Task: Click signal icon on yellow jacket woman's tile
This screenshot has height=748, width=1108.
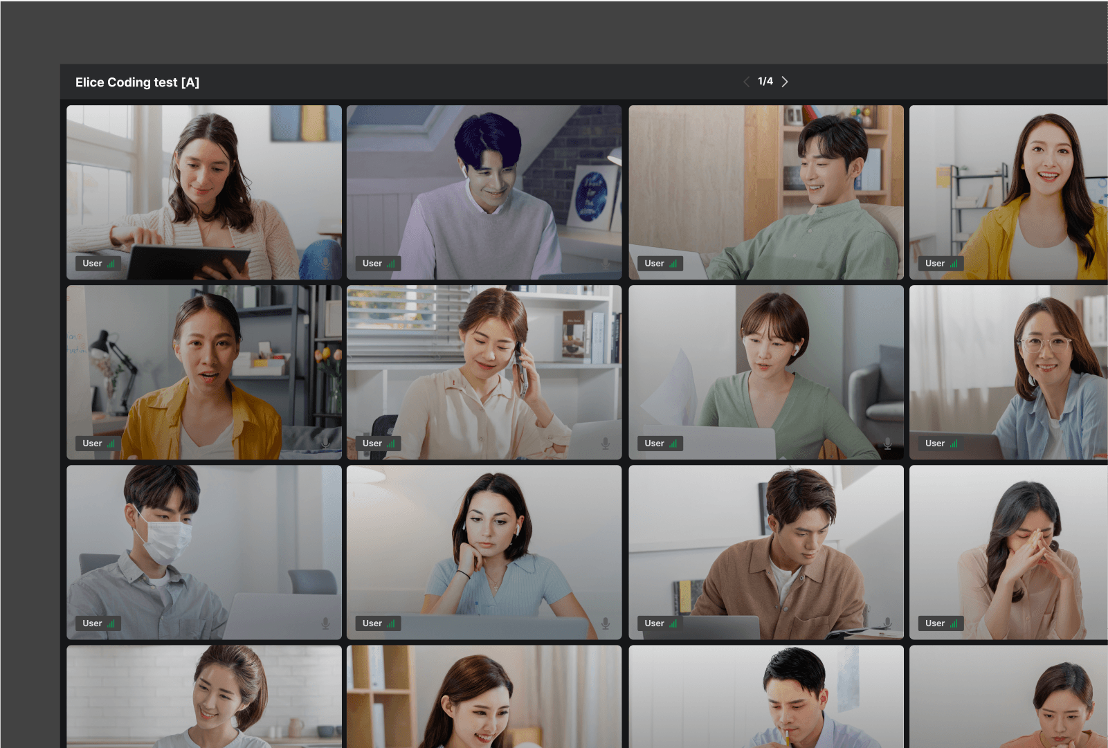Action: (x=954, y=264)
